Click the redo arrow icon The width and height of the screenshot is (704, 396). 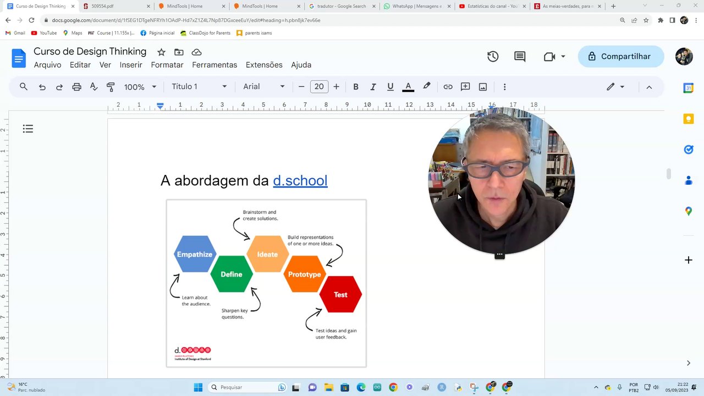tap(59, 87)
